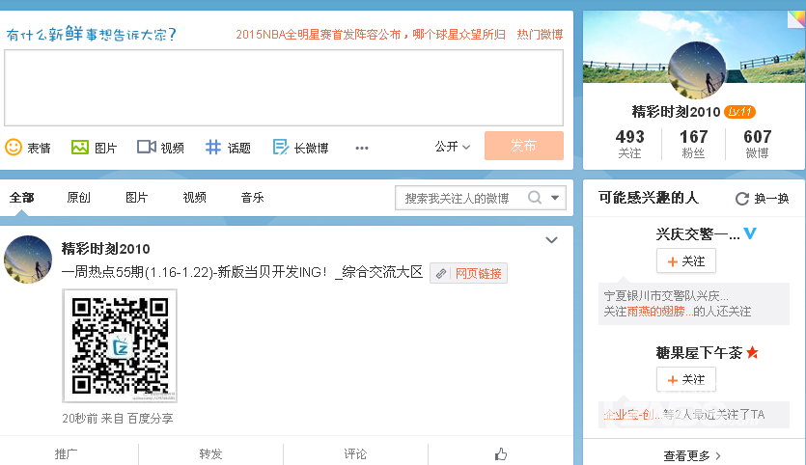The image size is (806, 465).
Task: Expand the post options chevron
Action: point(551,240)
